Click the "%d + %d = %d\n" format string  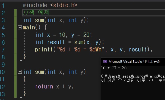[x=80, y=50]
